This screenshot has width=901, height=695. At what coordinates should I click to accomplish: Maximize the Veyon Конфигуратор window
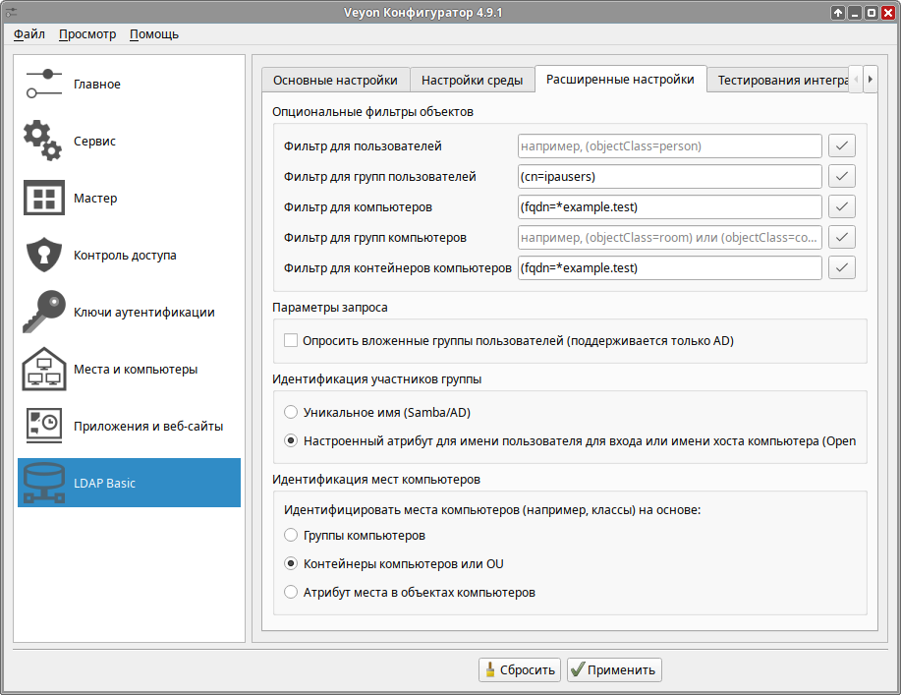[x=872, y=13]
